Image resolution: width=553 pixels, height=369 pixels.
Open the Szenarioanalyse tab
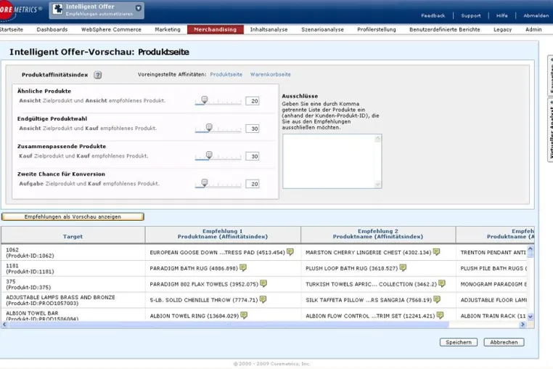pyautogui.click(x=322, y=30)
